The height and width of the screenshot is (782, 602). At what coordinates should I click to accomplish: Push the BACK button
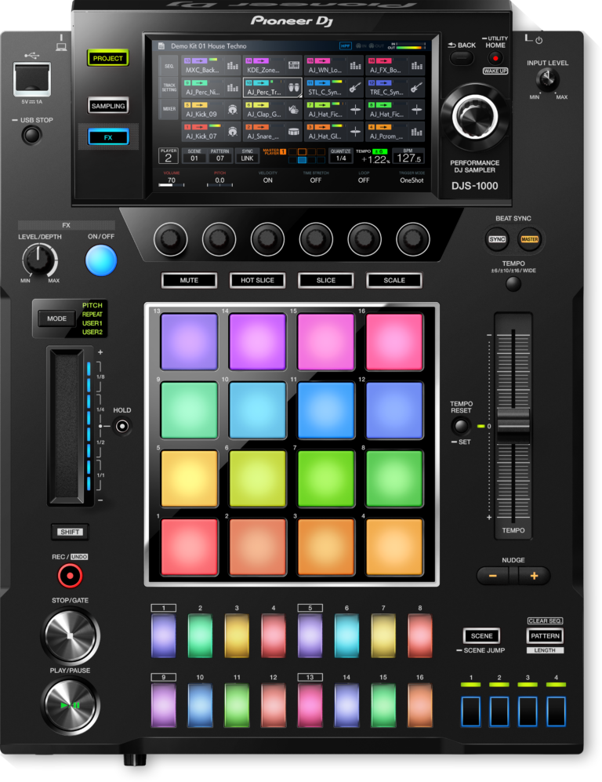462,58
